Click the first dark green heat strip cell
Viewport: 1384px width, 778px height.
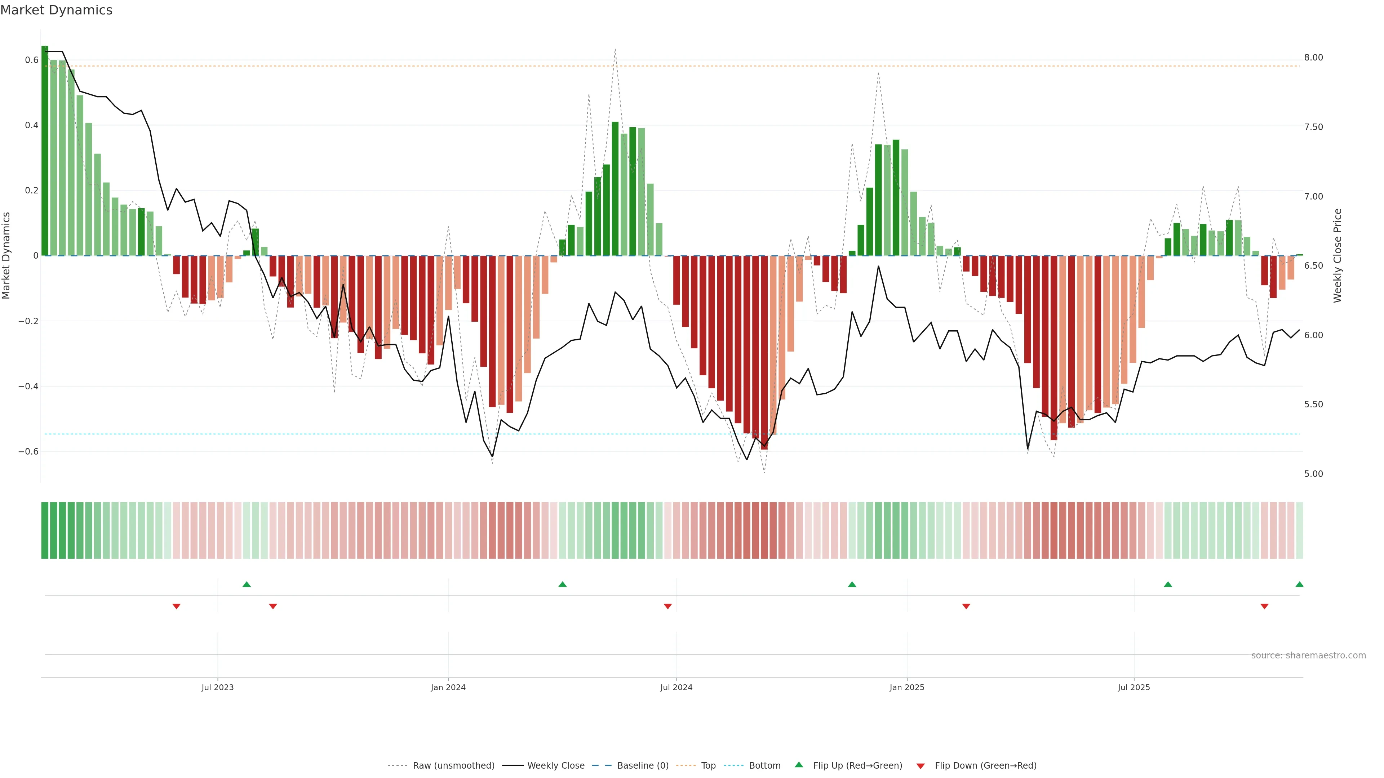click(x=45, y=531)
